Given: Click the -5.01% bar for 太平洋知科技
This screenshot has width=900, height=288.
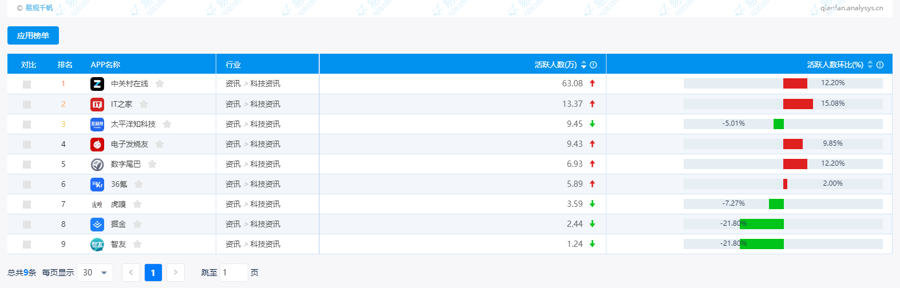Looking at the screenshot, I should [779, 124].
